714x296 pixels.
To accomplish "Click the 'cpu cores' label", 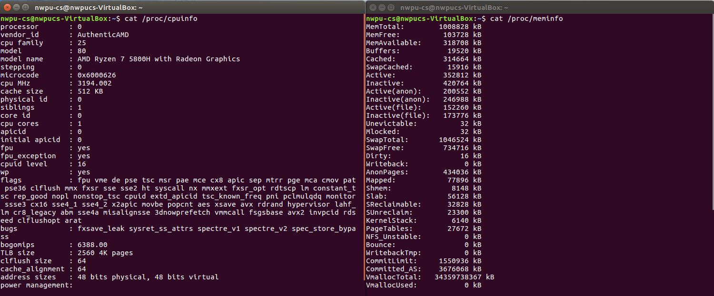I will click(20, 124).
